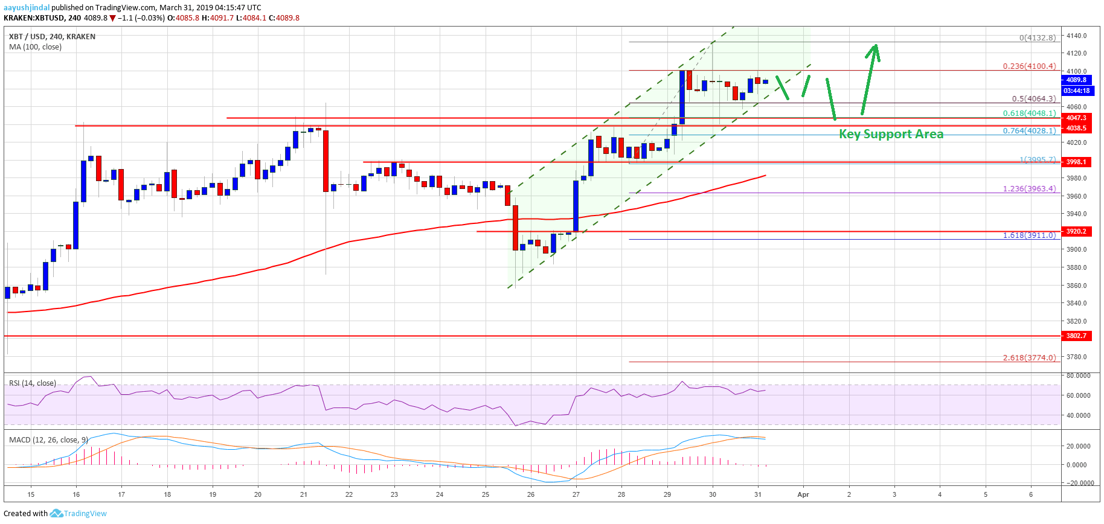Select the MA (100, close) indicator label
1104x524 pixels.
(x=35, y=47)
